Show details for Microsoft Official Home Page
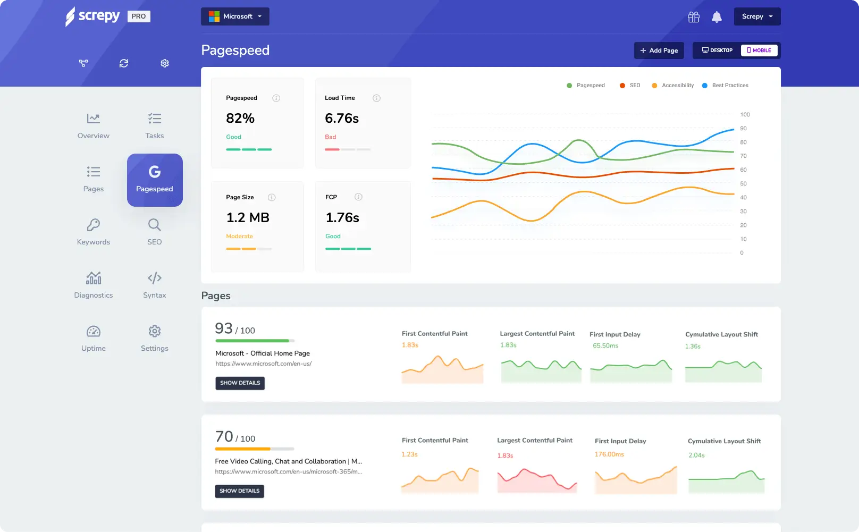The image size is (859, 532). click(240, 383)
